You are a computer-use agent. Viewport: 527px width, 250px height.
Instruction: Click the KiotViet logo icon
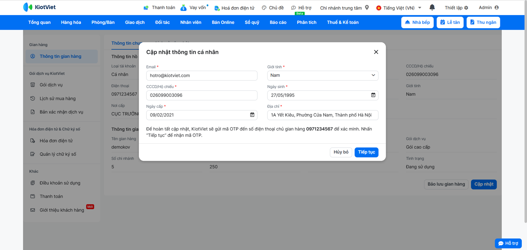tap(27, 7)
